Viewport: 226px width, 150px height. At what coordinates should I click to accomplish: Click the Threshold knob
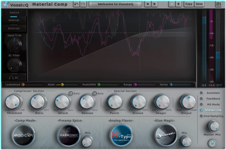(x=13, y=102)
